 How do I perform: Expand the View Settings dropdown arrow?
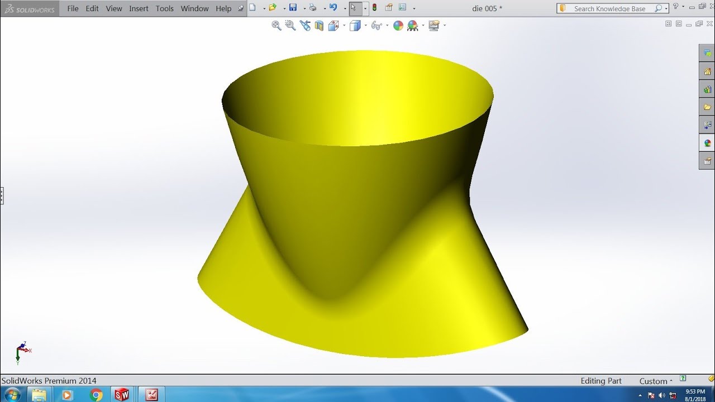[x=445, y=26]
